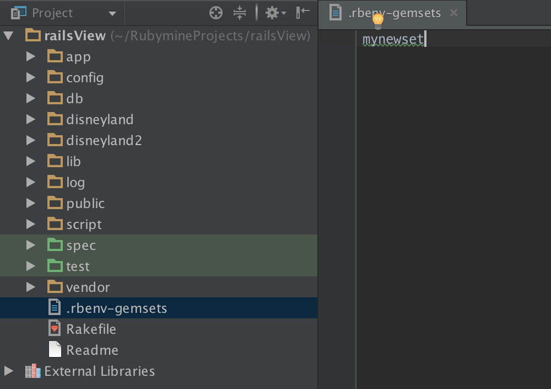Select the disneyland2 folder name
The height and width of the screenshot is (389, 551).
click(104, 141)
